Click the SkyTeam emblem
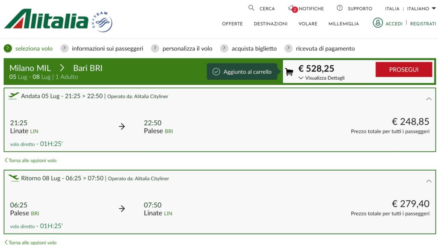This screenshot has height=252, width=438. click(x=102, y=21)
